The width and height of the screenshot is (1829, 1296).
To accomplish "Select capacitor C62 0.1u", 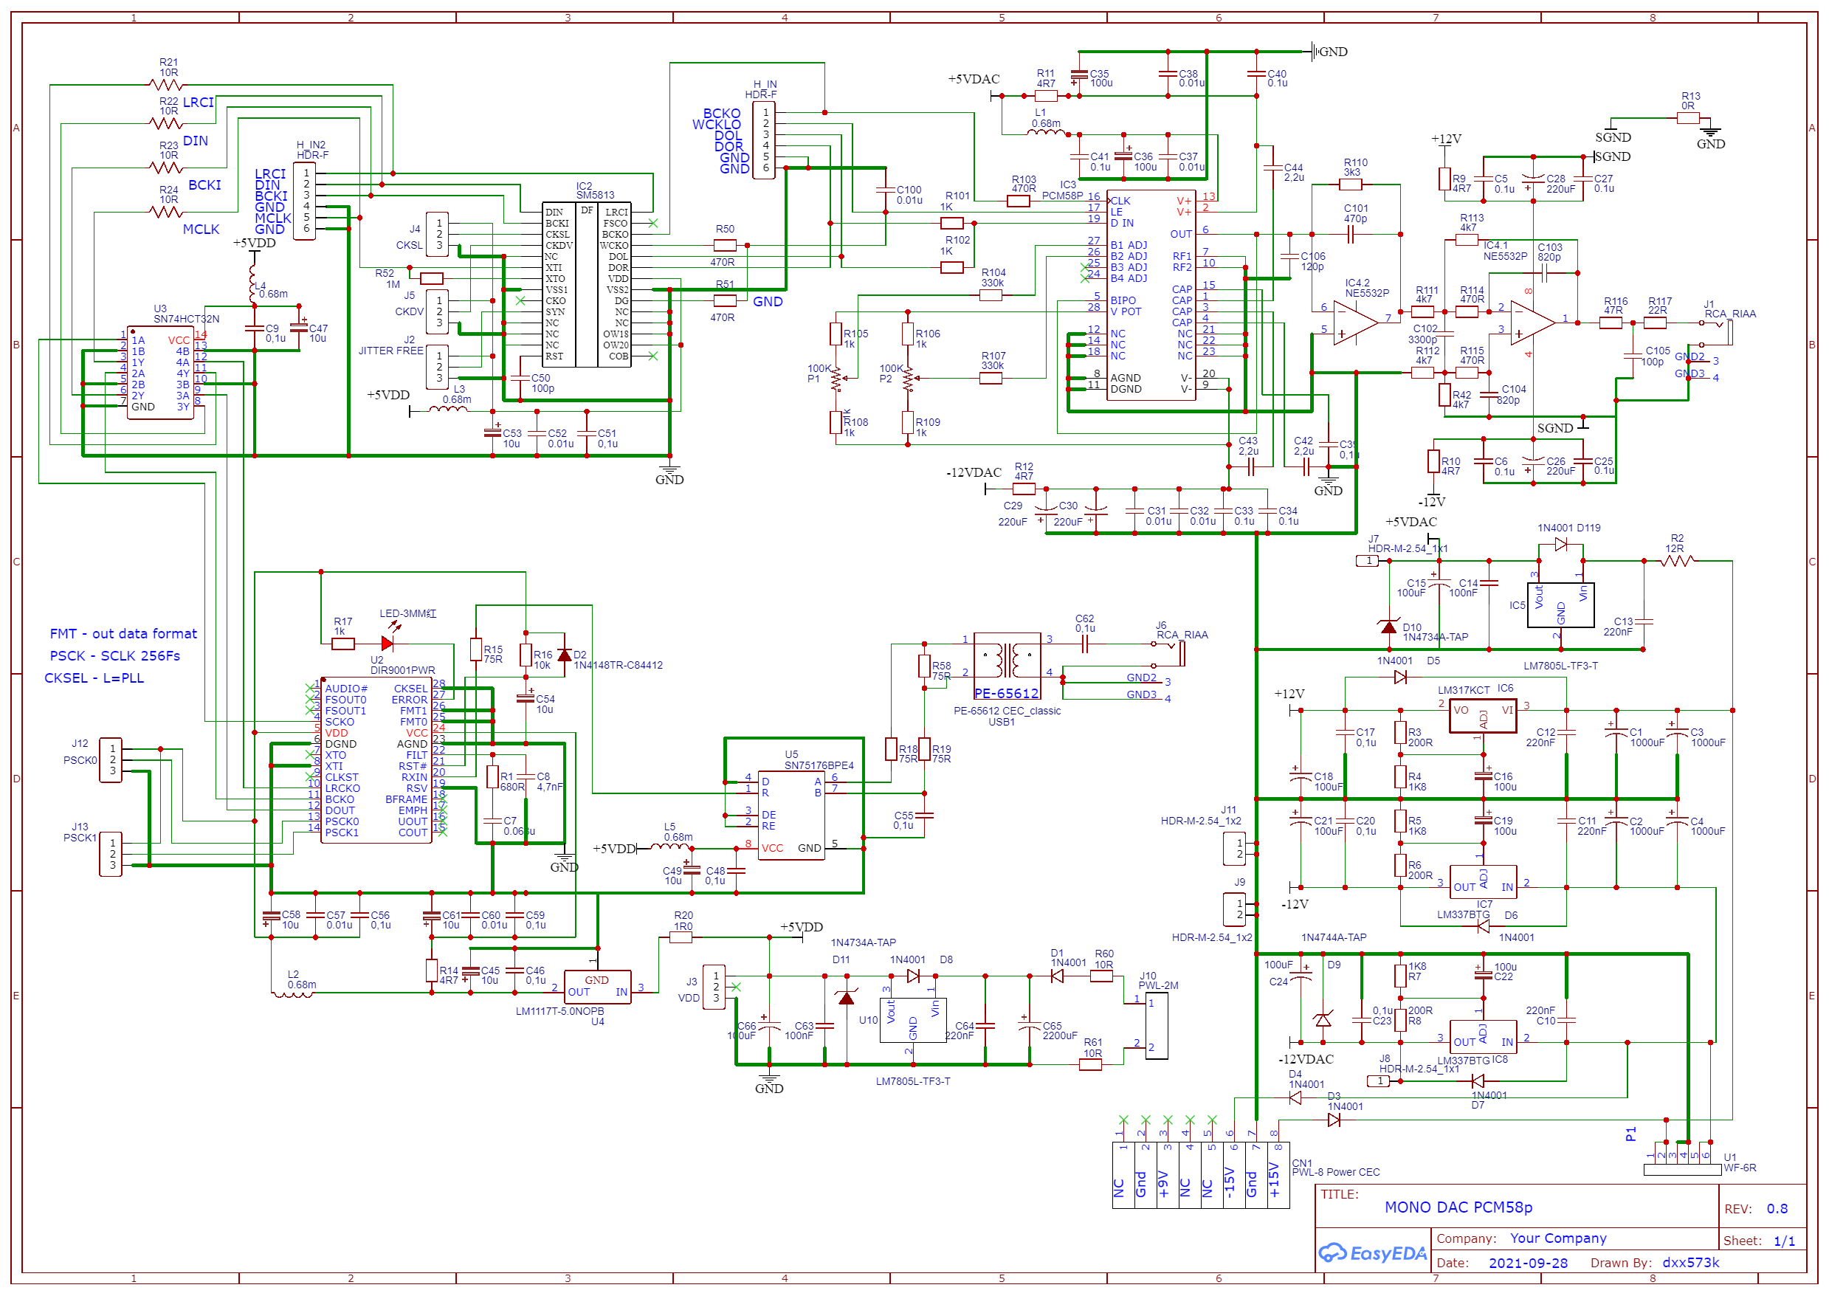I will (x=1084, y=644).
